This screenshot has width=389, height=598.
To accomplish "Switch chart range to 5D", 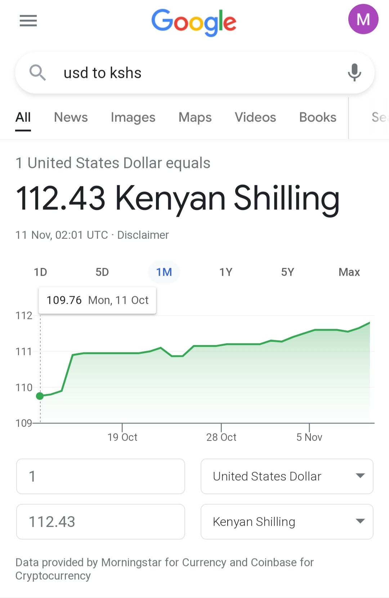I will pyautogui.click(x=102, y=272).
